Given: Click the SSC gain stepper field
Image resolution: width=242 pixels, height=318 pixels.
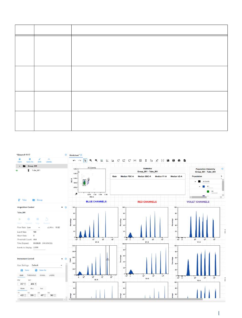Looking at the screenshot, I should pyautogui.click(x=32, y=284).
